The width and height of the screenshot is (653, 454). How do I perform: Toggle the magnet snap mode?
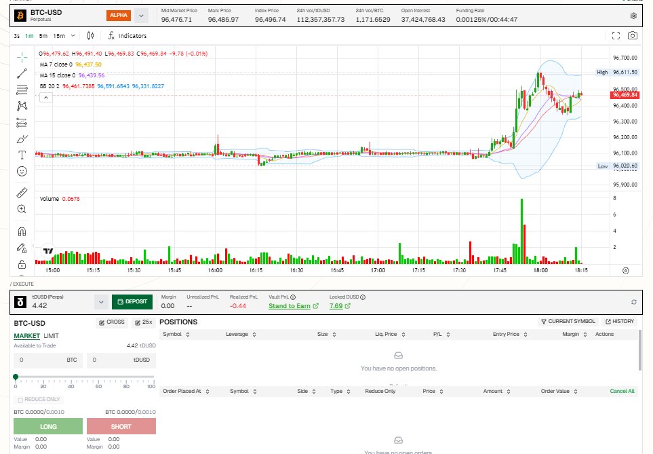pos(22,231)
